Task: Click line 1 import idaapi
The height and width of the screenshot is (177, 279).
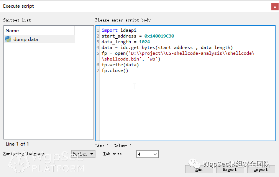Action: pyautogui.click(x=119, y=30)
